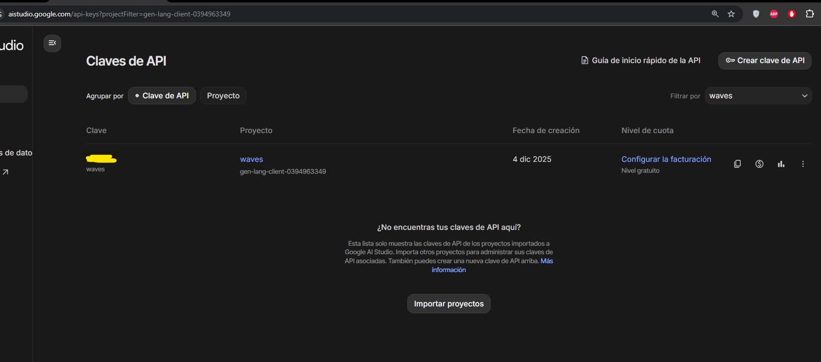The image size is (821, 362).
Task: Click the ¿No encuentras tus claves de API aquí? heading
Action: (449, 227)
